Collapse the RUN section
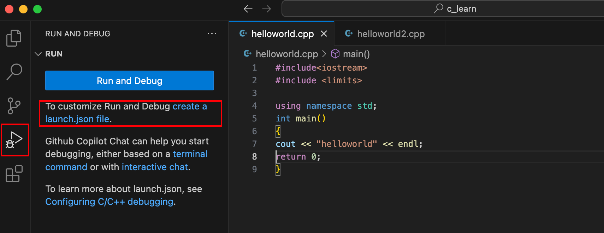This screenshot has width=604, height=233. (38, 54)
